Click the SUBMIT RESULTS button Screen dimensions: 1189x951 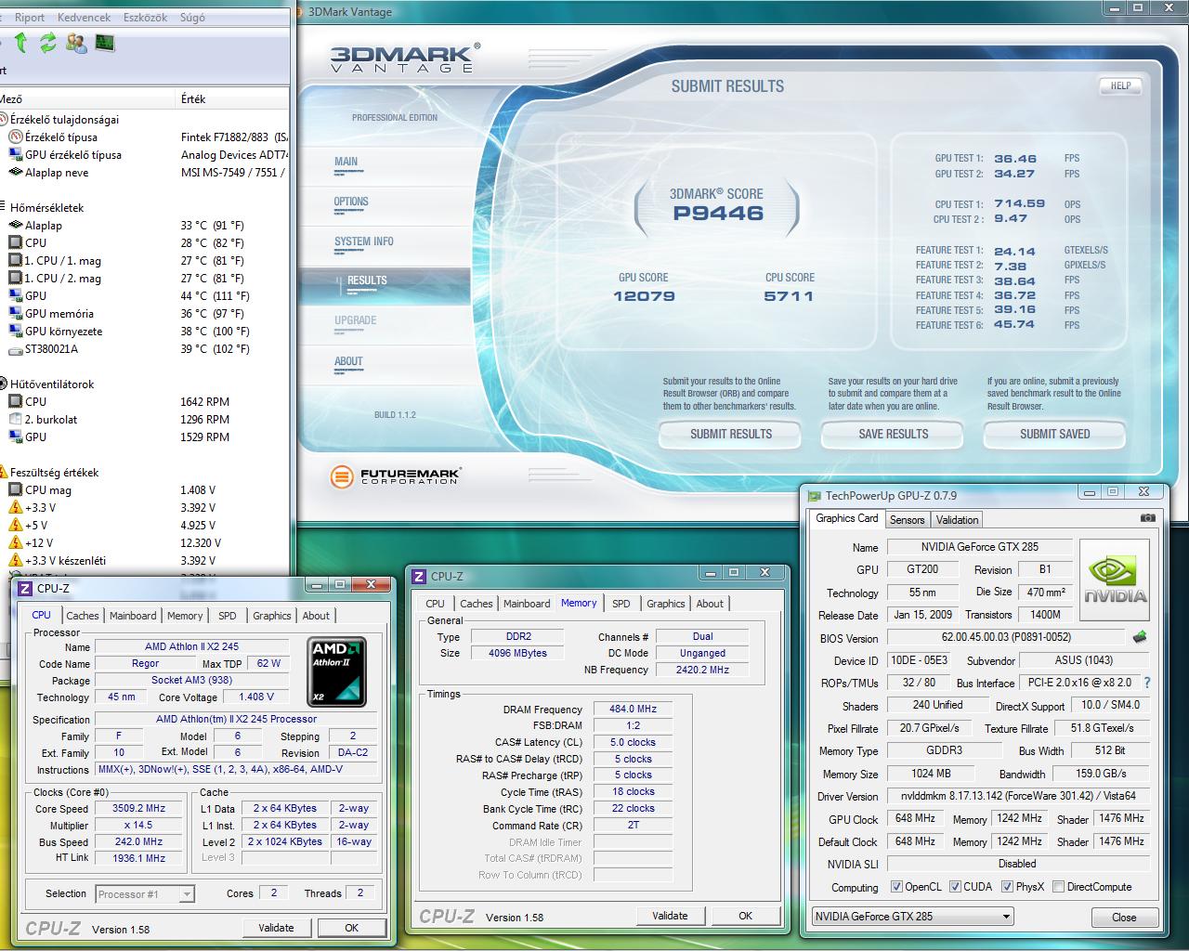[x=731, y=434]
